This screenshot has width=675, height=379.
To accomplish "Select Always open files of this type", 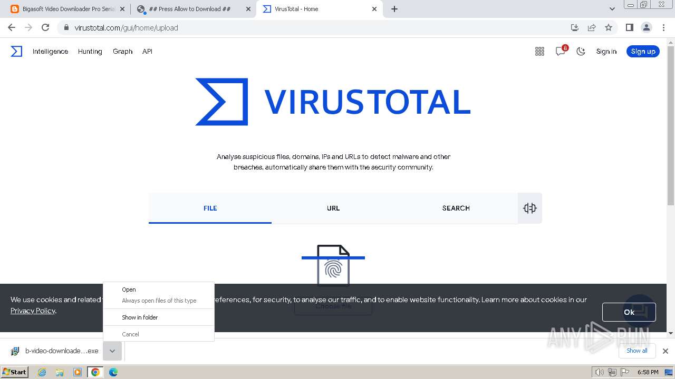I will 159,301.
